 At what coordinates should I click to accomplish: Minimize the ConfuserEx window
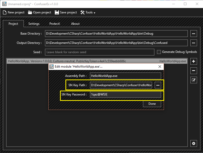tap(174, 4)
